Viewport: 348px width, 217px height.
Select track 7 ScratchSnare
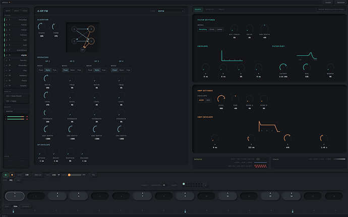16,50
